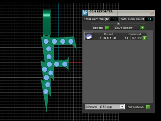The image size is (161, 121).
Task: Click the green arrow next to 0.18tw
Action: click(x=145, y=38)
